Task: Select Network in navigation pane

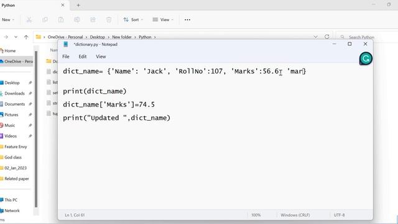Action: pos(12,211)
